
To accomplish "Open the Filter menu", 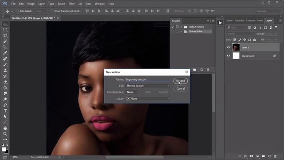I will pyautogui.click(x=71, y=4).
